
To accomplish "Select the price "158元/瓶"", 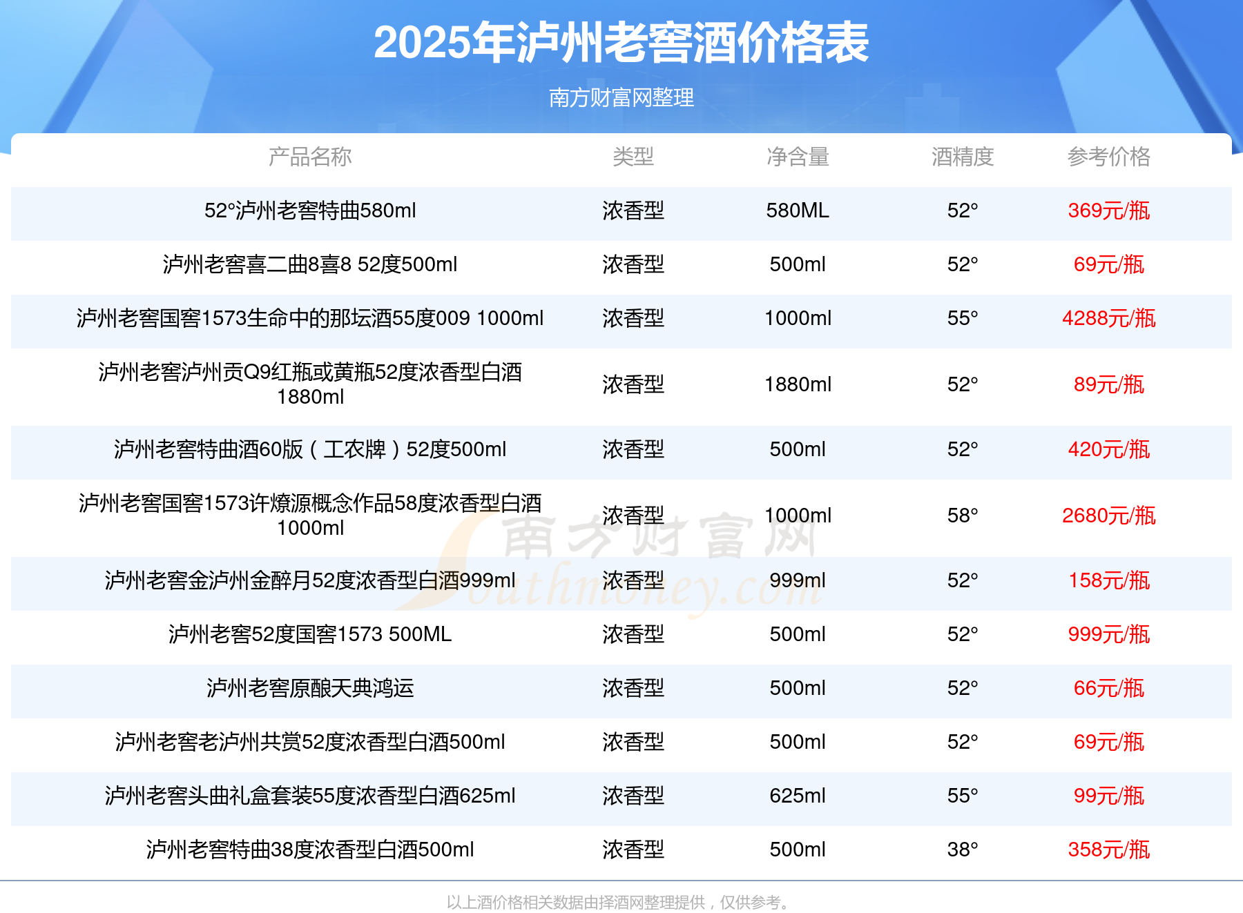I will pyautogui.click(x=1109, y=580).
